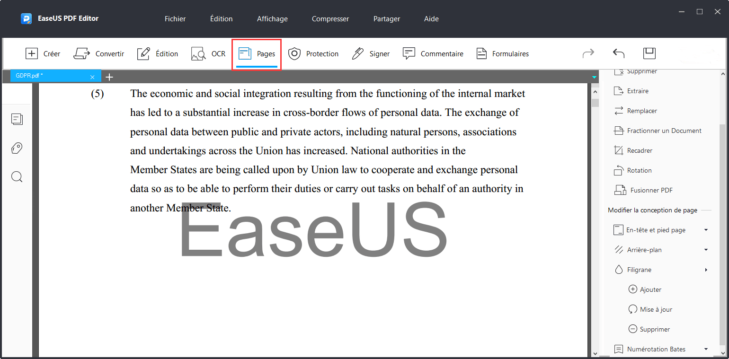729x359 pixels.
Task: Open the Édition toolbar tool
Action: click(158, 54)
